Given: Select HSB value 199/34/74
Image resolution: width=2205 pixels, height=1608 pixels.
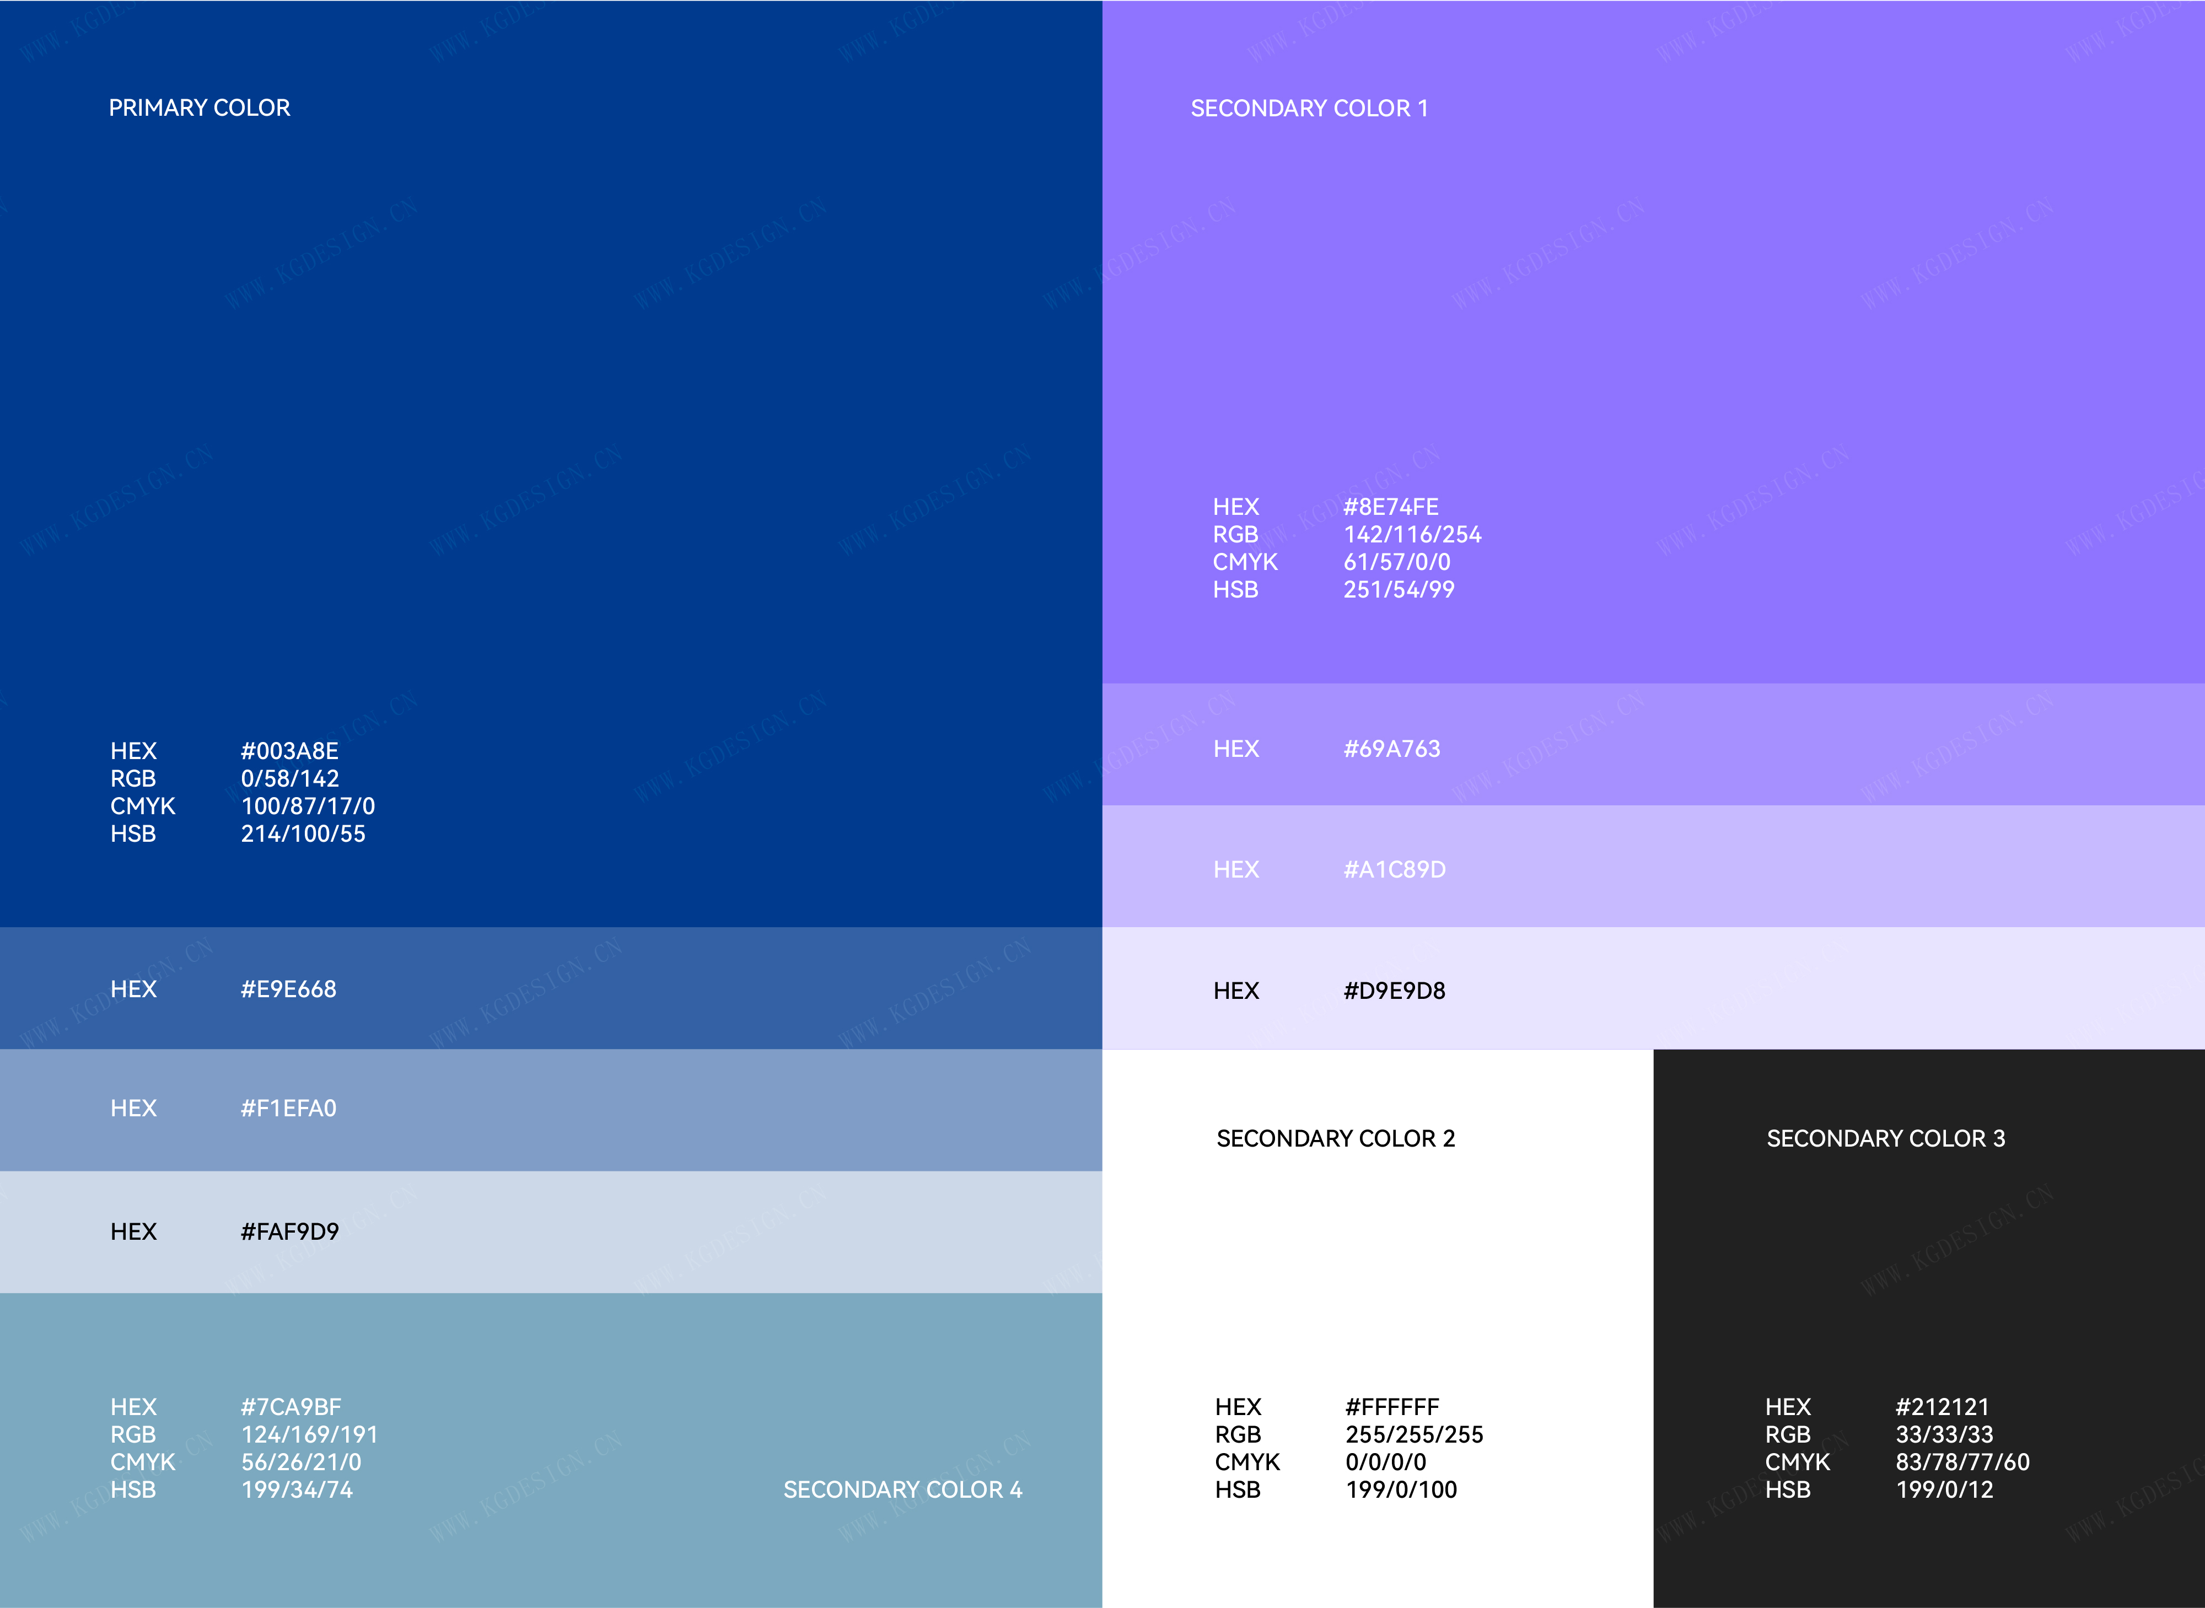Looking at the screenshot, I should click(297, 1490).
